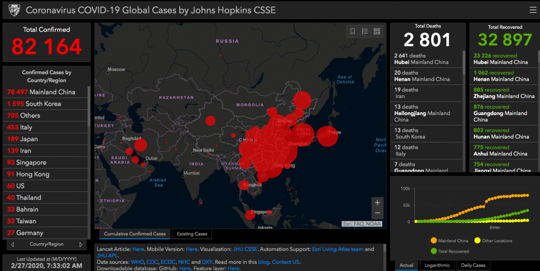Click '23 226 recovered Hubei' entry

(x=504, y=59)
